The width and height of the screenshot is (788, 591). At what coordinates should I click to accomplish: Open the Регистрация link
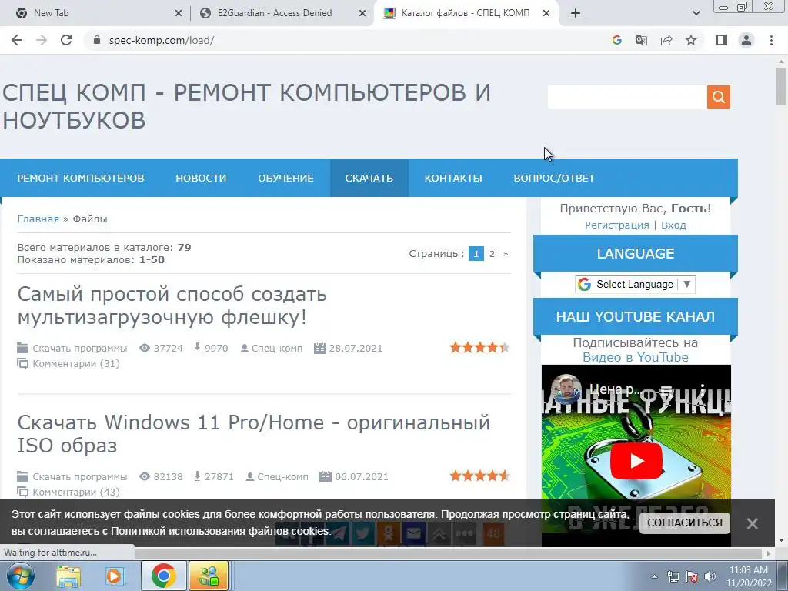coord(616,225)
